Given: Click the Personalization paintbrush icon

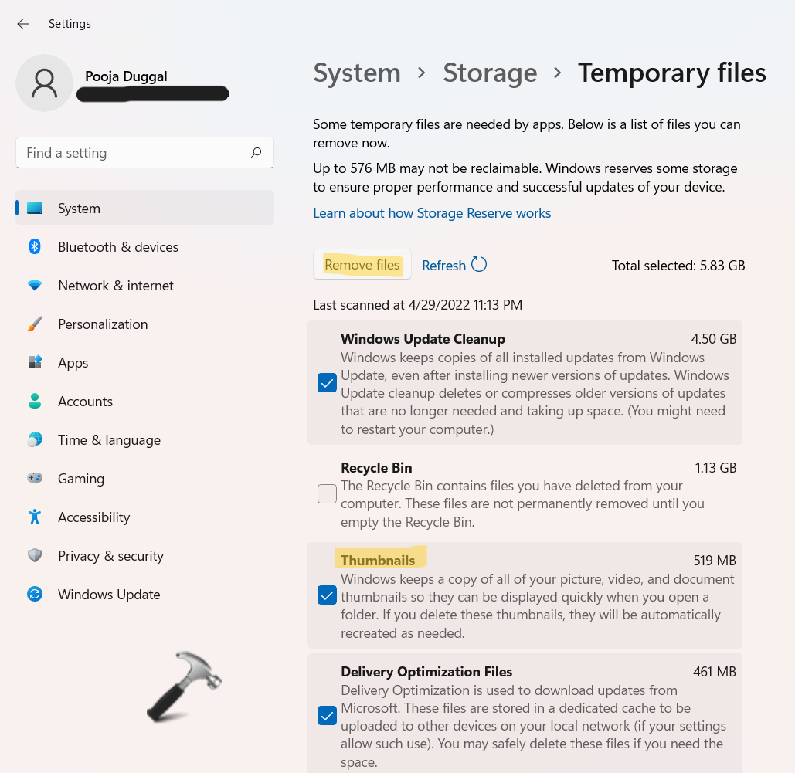Looking at the screenshot, I should [35, 324].
